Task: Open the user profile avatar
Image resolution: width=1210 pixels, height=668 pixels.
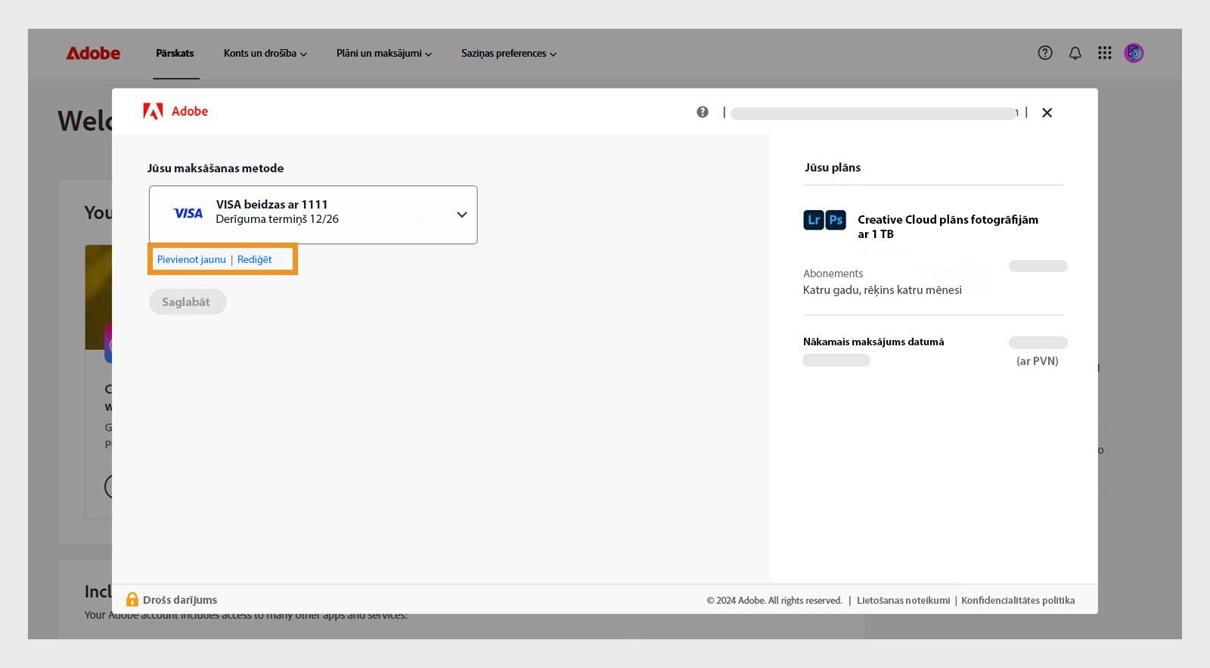Action: [x=1134, y=53]
